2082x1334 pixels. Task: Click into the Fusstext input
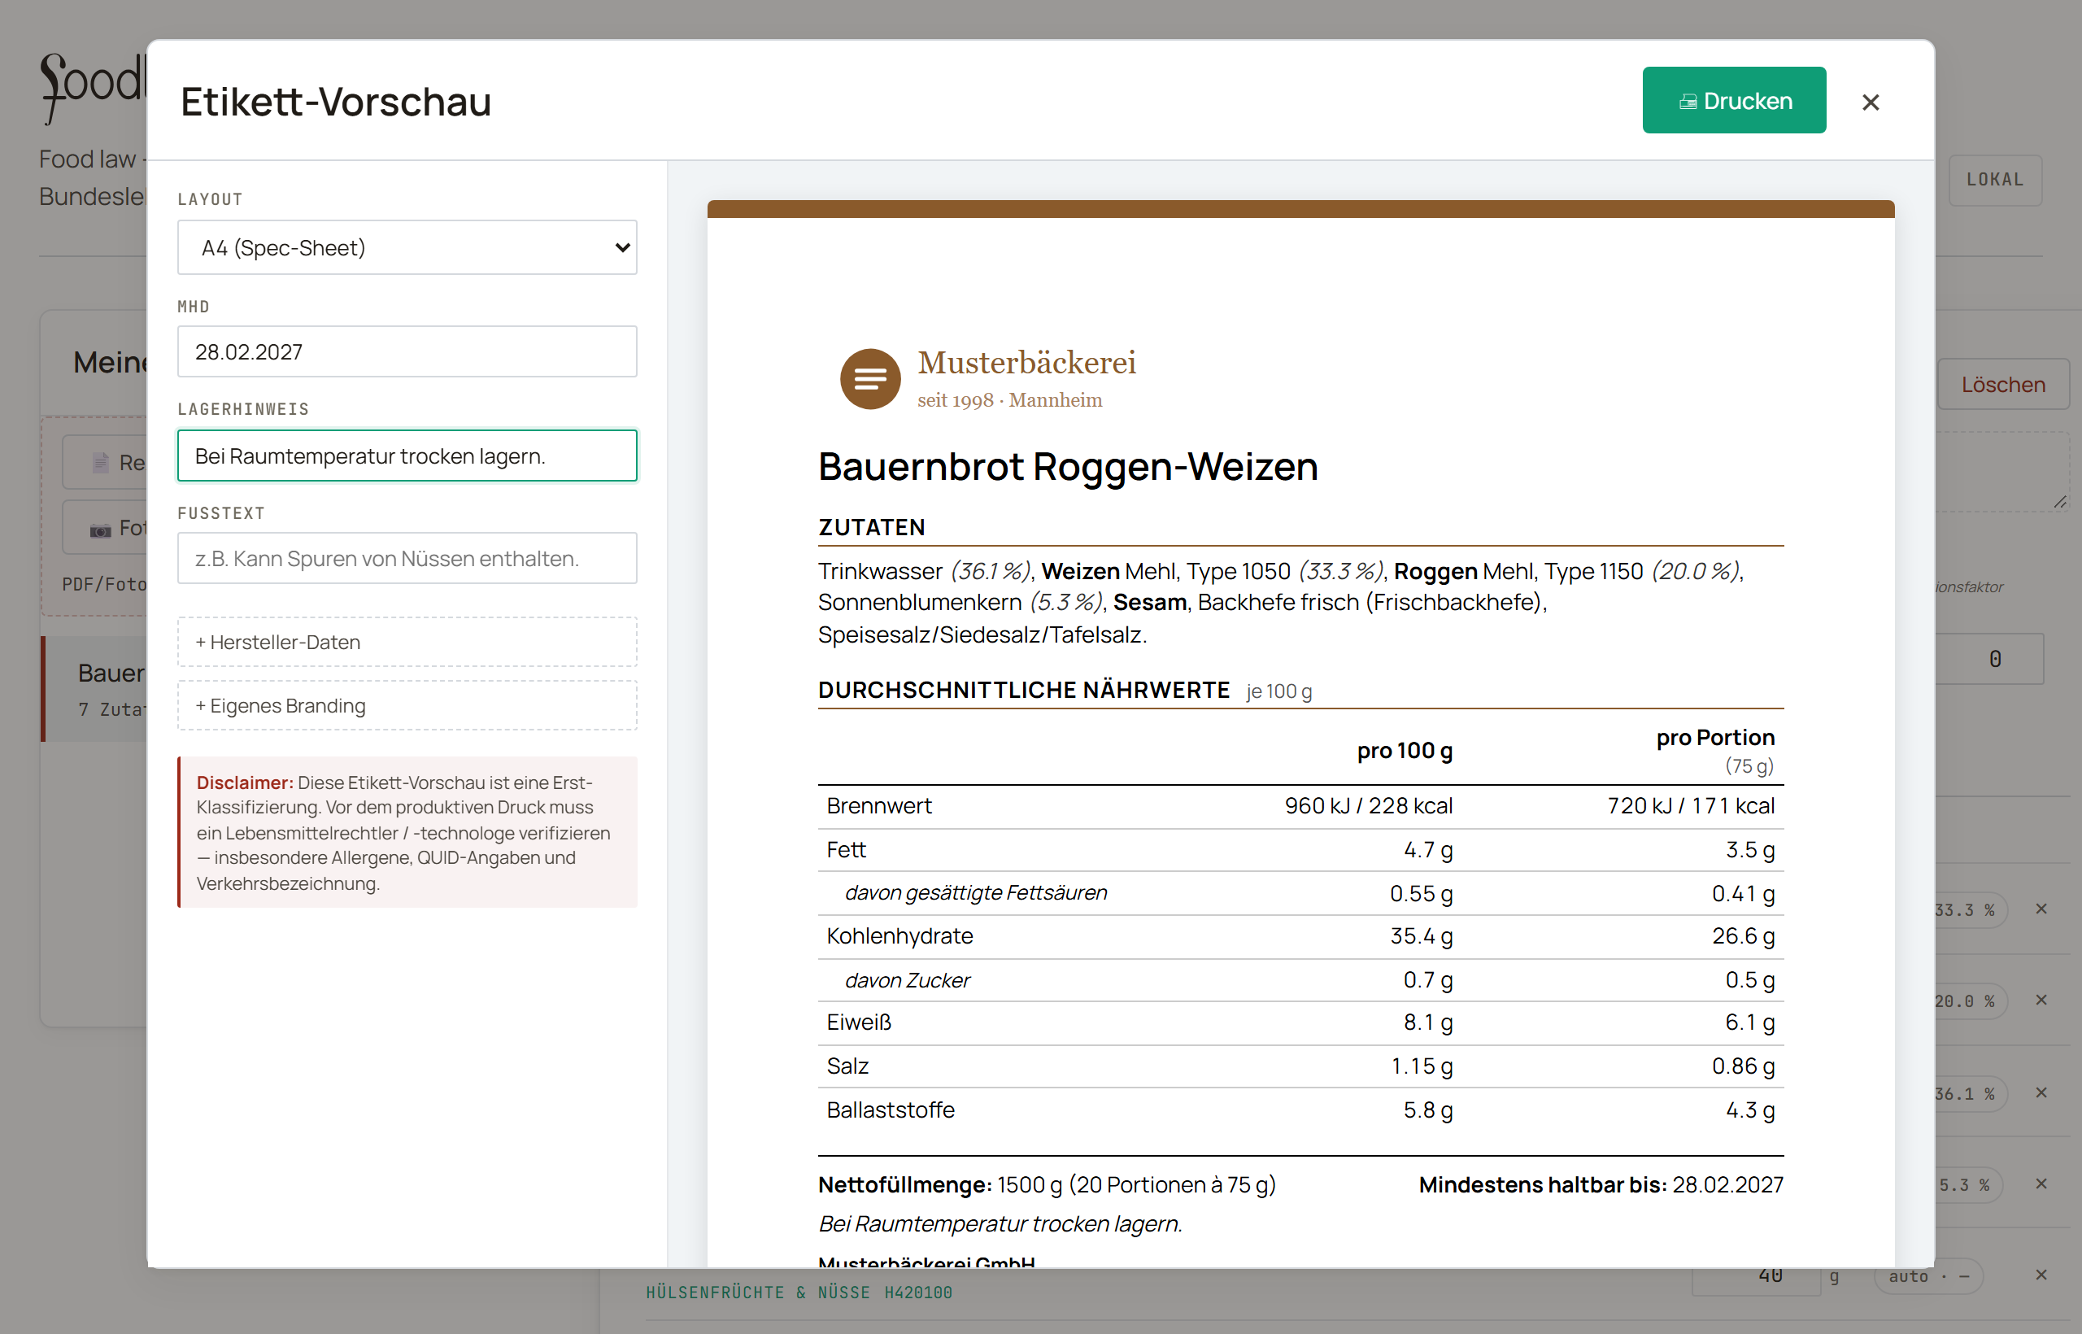[x=407, y=559]
